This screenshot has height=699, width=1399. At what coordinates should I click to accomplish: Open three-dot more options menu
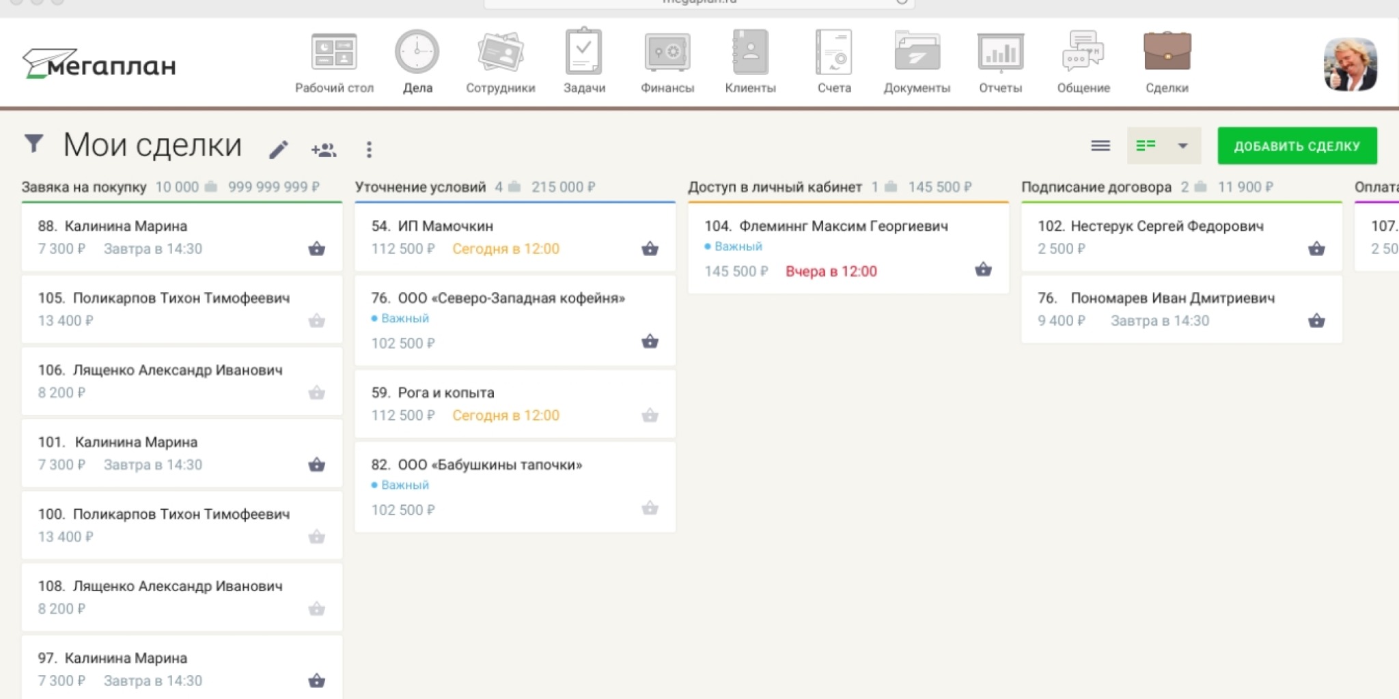(369, 149)
